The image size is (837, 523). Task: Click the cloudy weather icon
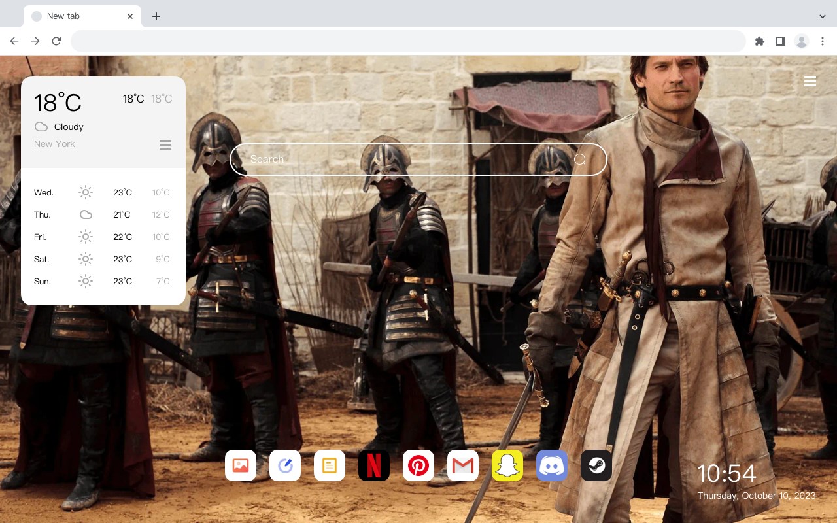[41, 127]
